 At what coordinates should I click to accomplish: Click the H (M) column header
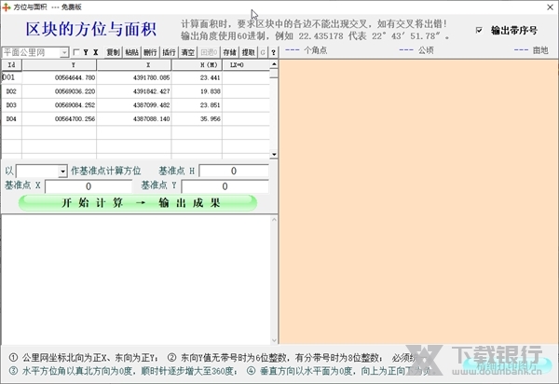click(197, 65)
